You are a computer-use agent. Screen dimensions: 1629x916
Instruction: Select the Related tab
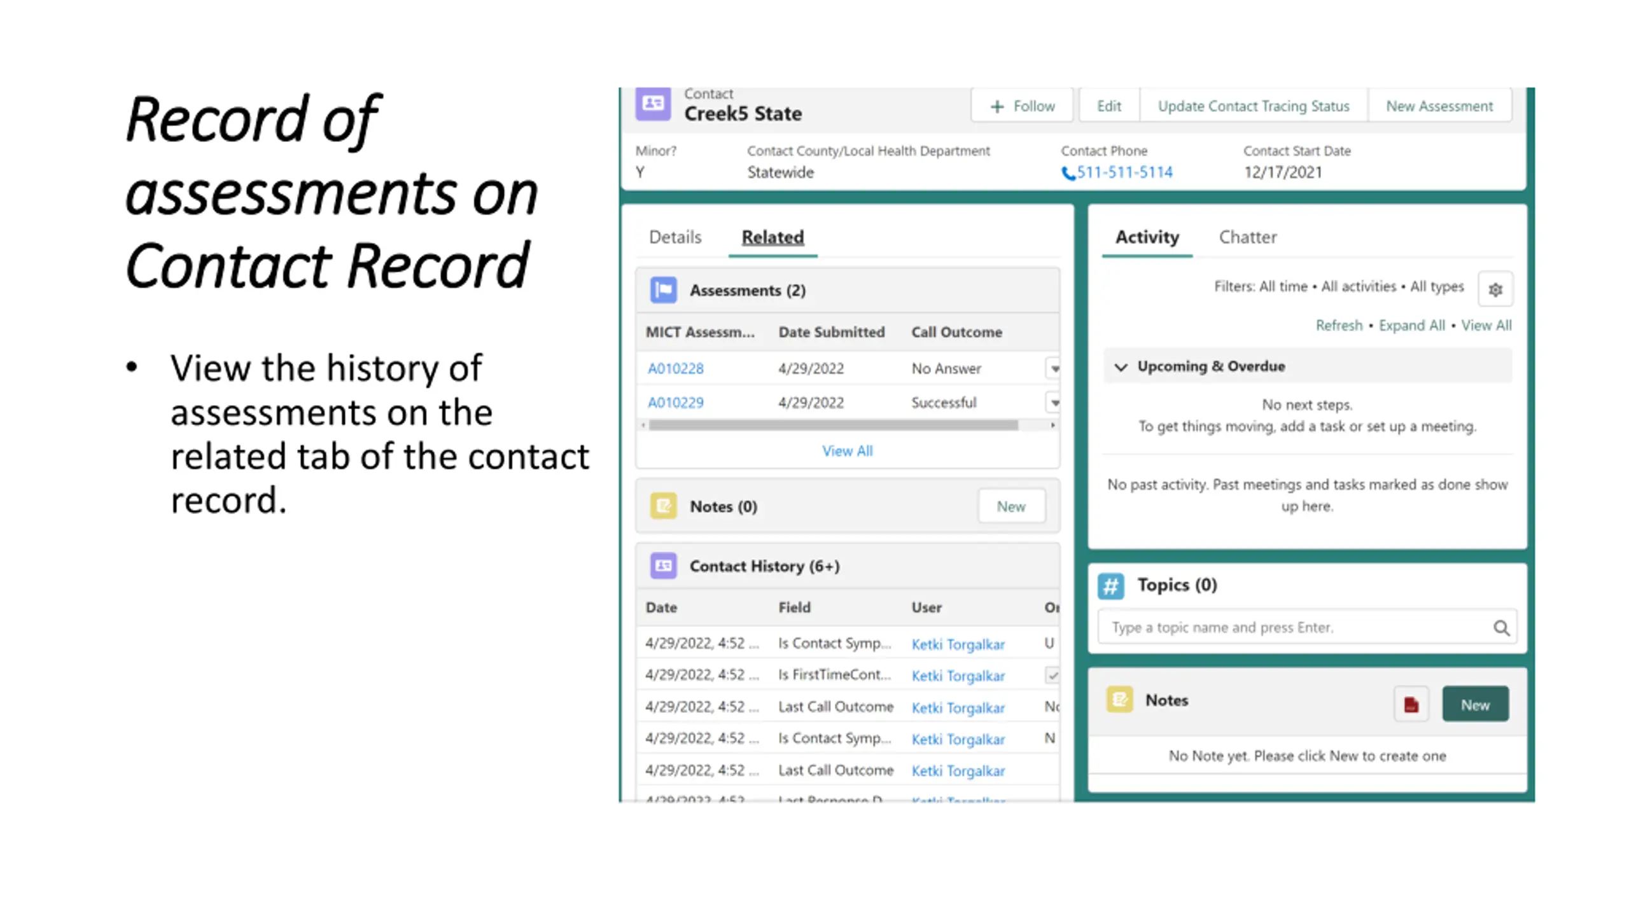773,237
